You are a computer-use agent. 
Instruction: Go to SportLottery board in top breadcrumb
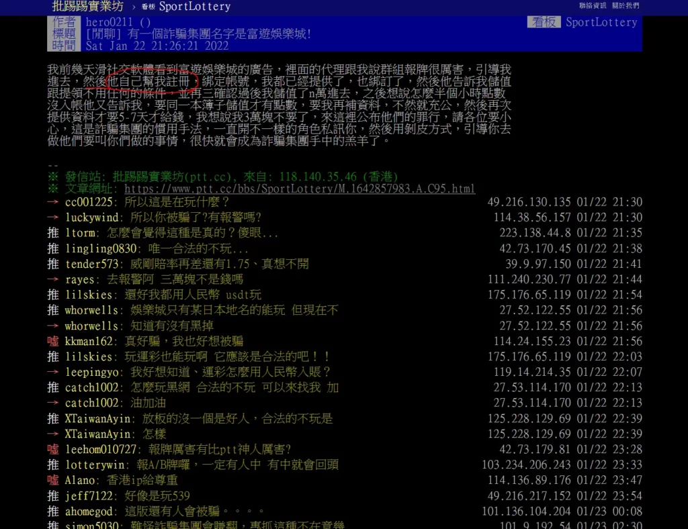pos(194,7)
